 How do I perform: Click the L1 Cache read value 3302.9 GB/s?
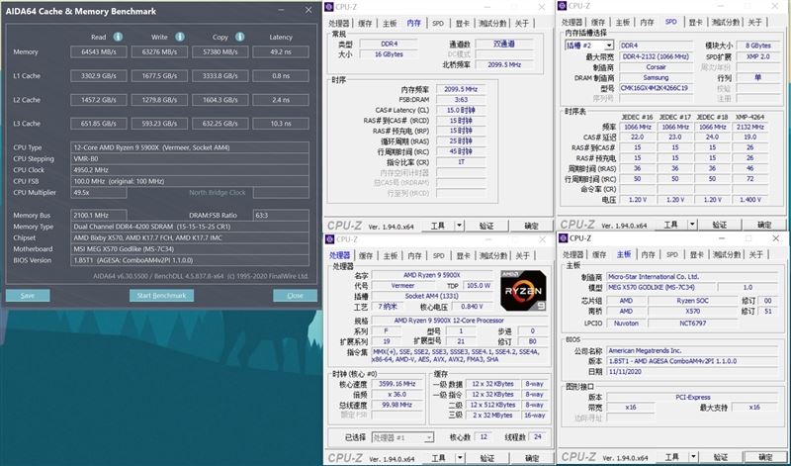[x=98, y=76]
